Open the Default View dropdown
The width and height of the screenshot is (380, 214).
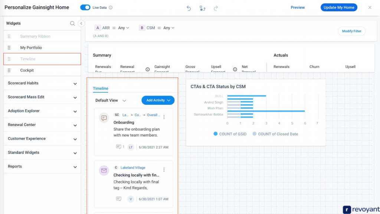(x=111, y=100)
